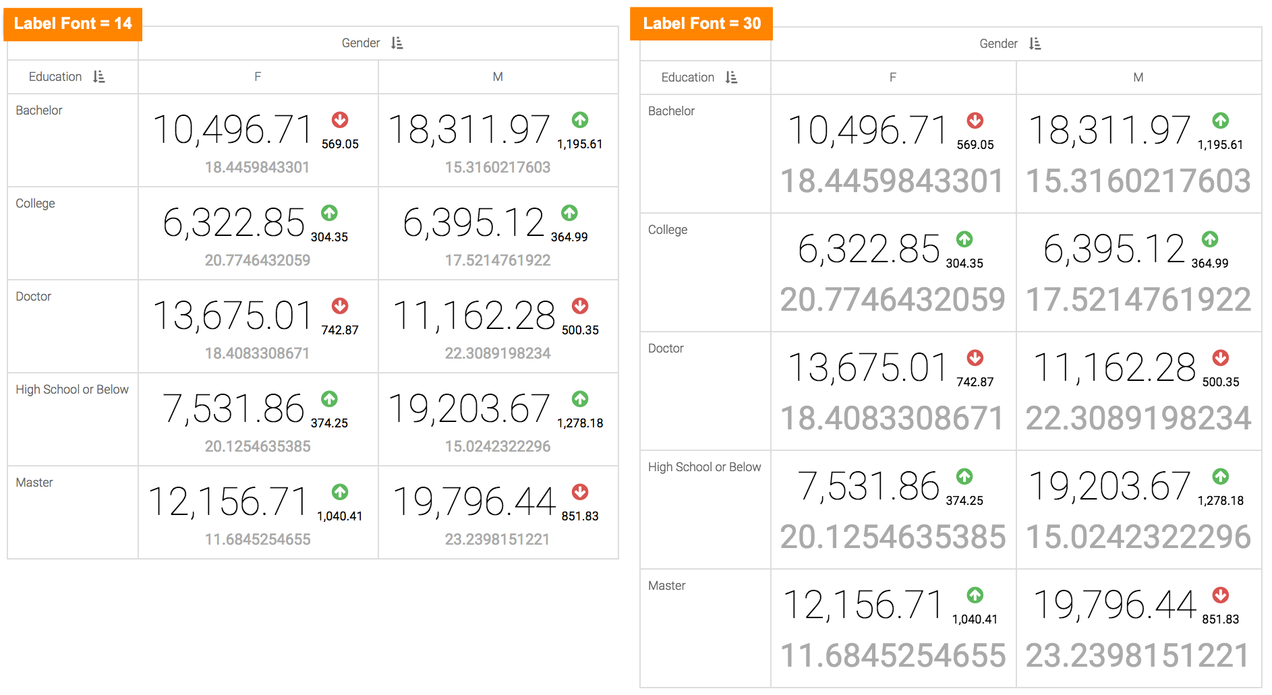
Task: Select the Master row header in left table
Action: (34, 483)
